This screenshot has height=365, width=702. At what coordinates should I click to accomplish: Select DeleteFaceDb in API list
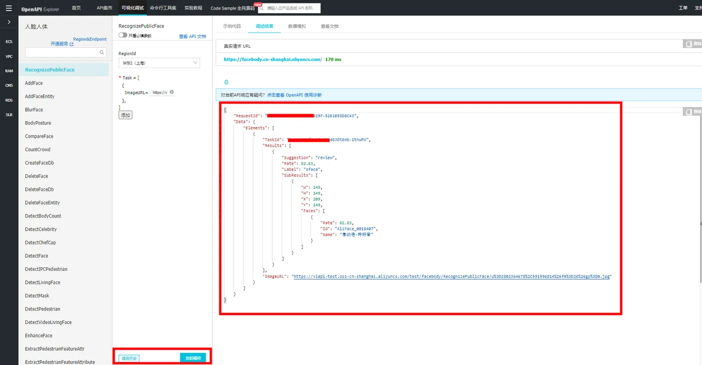pyautogui.click(x=39, y=189)
